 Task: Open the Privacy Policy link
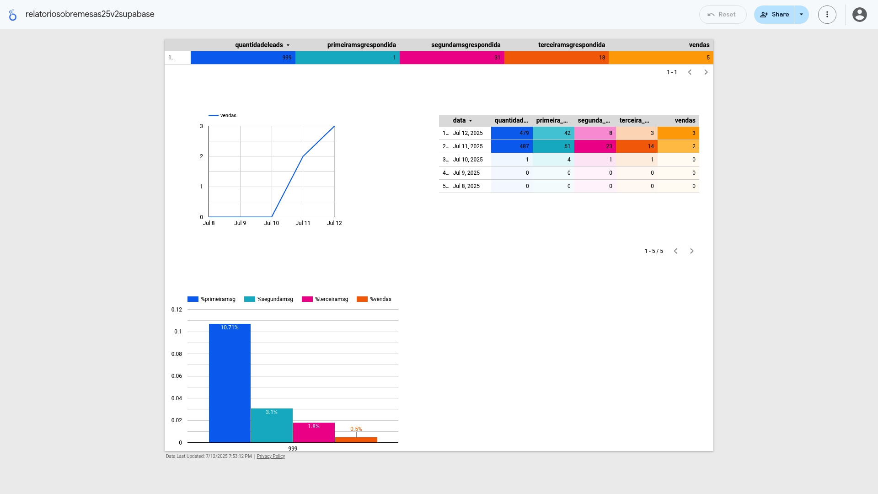(271, 456)
